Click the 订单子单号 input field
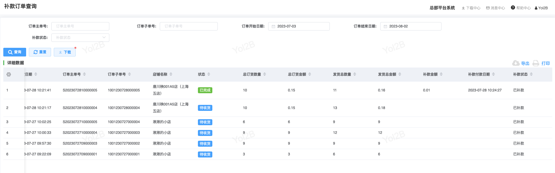The width and height of the screenshot is (555, 173). click(189, 26)
